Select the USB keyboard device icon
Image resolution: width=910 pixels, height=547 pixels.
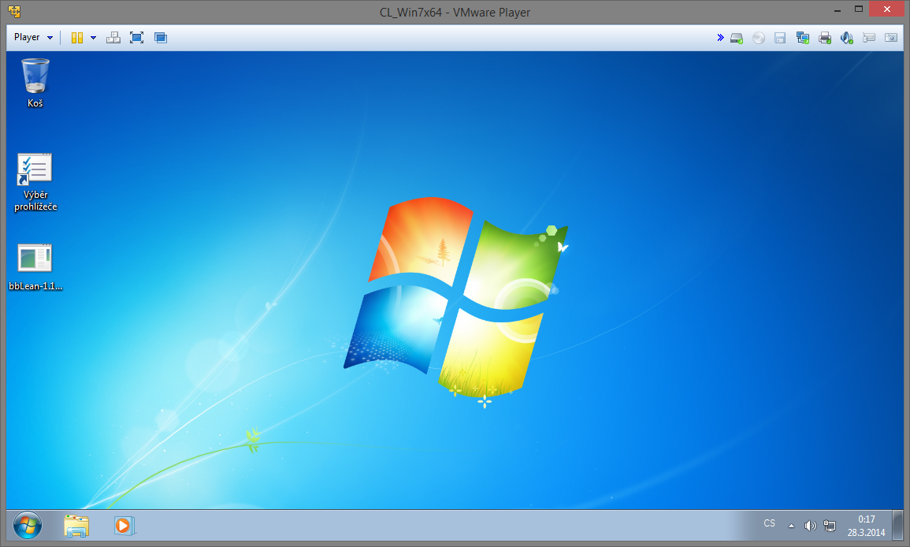click(x=869, y=37)
